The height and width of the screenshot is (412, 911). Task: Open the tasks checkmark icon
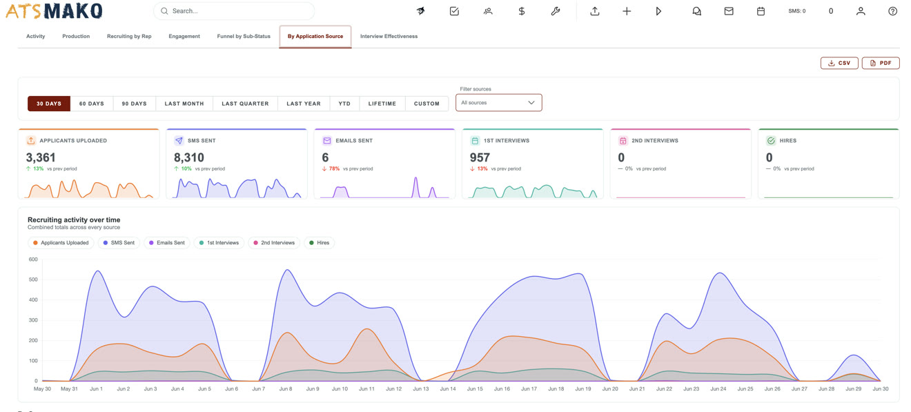(454, 11)
